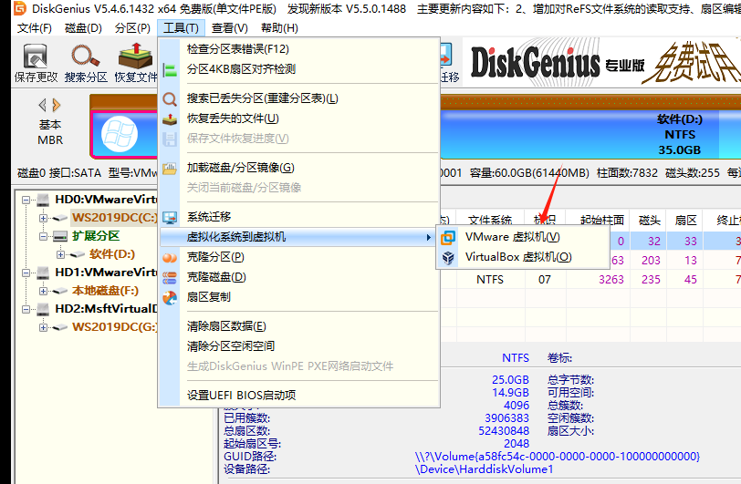This screenshot has width=741, height=484.
Task: Select 软件(D:) in the disk tree
Action: point(112,254)
